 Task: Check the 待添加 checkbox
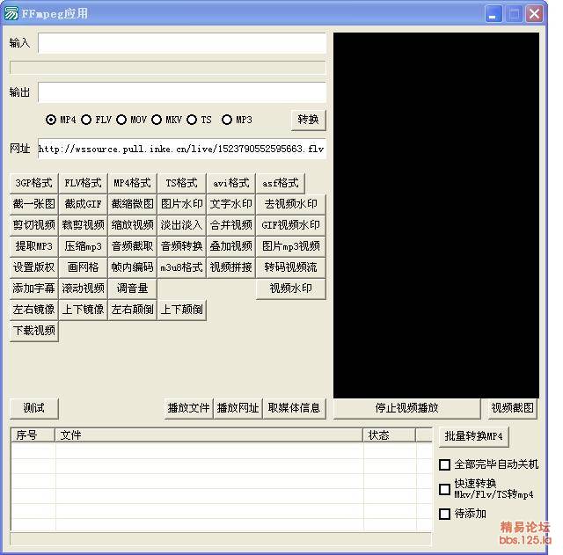point(445,514)
